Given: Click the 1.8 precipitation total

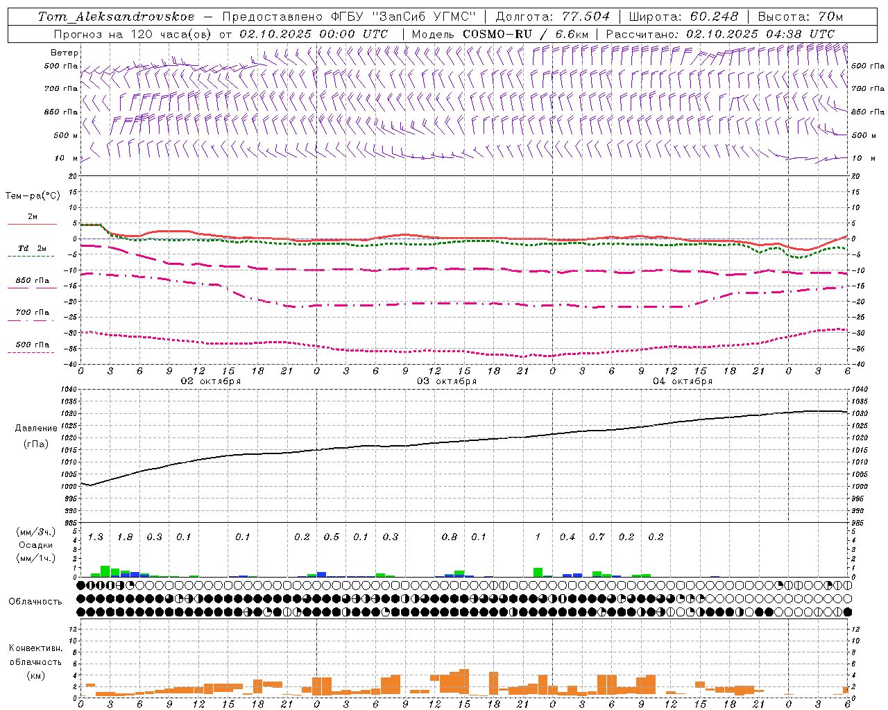Looking at the screenshot, I should [x=125, y=537].
